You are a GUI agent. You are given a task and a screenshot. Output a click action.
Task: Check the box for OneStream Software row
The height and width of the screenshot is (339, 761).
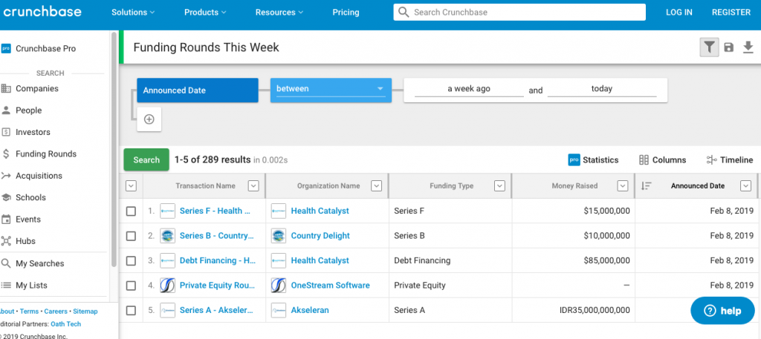(131, 286)
